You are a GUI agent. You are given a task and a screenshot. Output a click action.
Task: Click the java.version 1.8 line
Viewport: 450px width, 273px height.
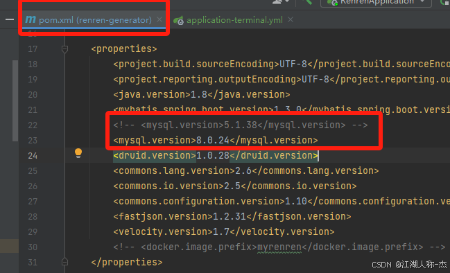point(202,95)
